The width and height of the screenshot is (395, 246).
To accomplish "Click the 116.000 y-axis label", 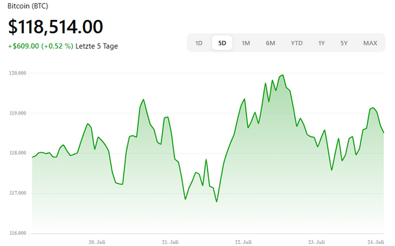I will click(x=18, y=233).
